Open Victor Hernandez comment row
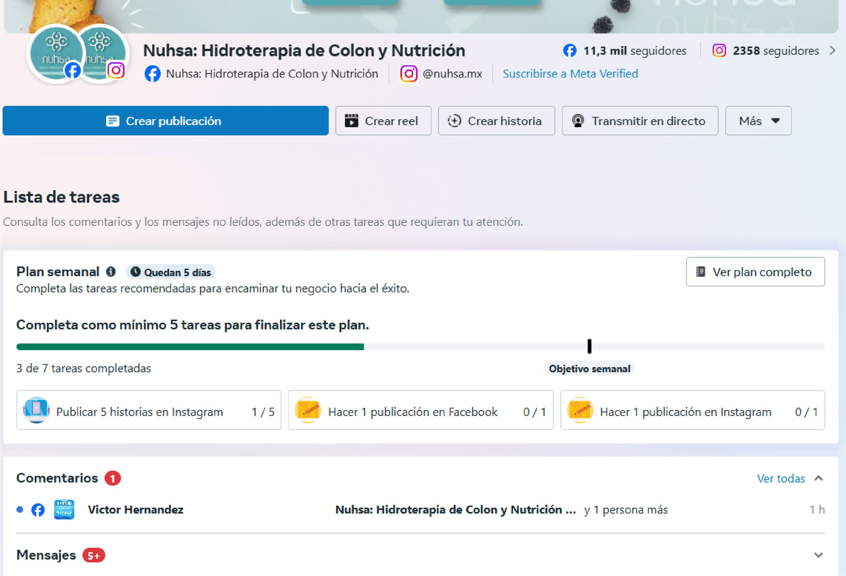The image size is (846, 576). point(420,510)
